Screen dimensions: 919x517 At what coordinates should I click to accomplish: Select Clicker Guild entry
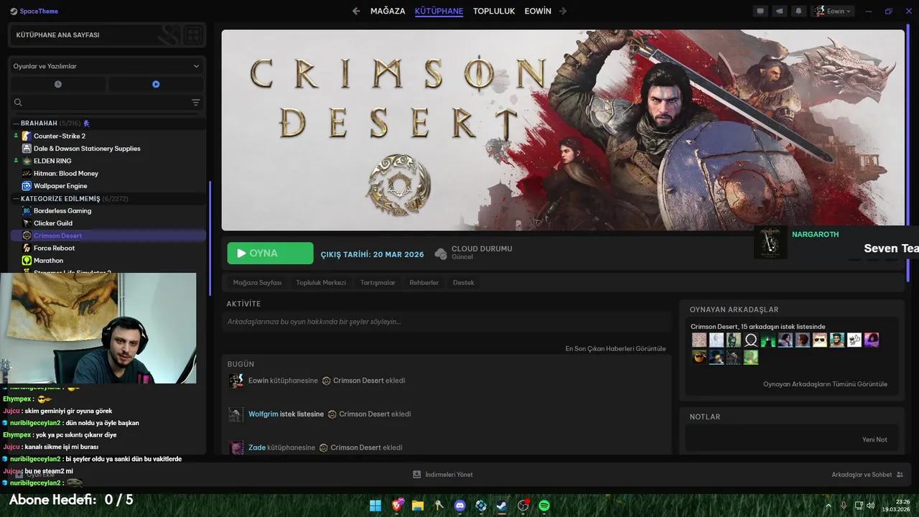53,223
